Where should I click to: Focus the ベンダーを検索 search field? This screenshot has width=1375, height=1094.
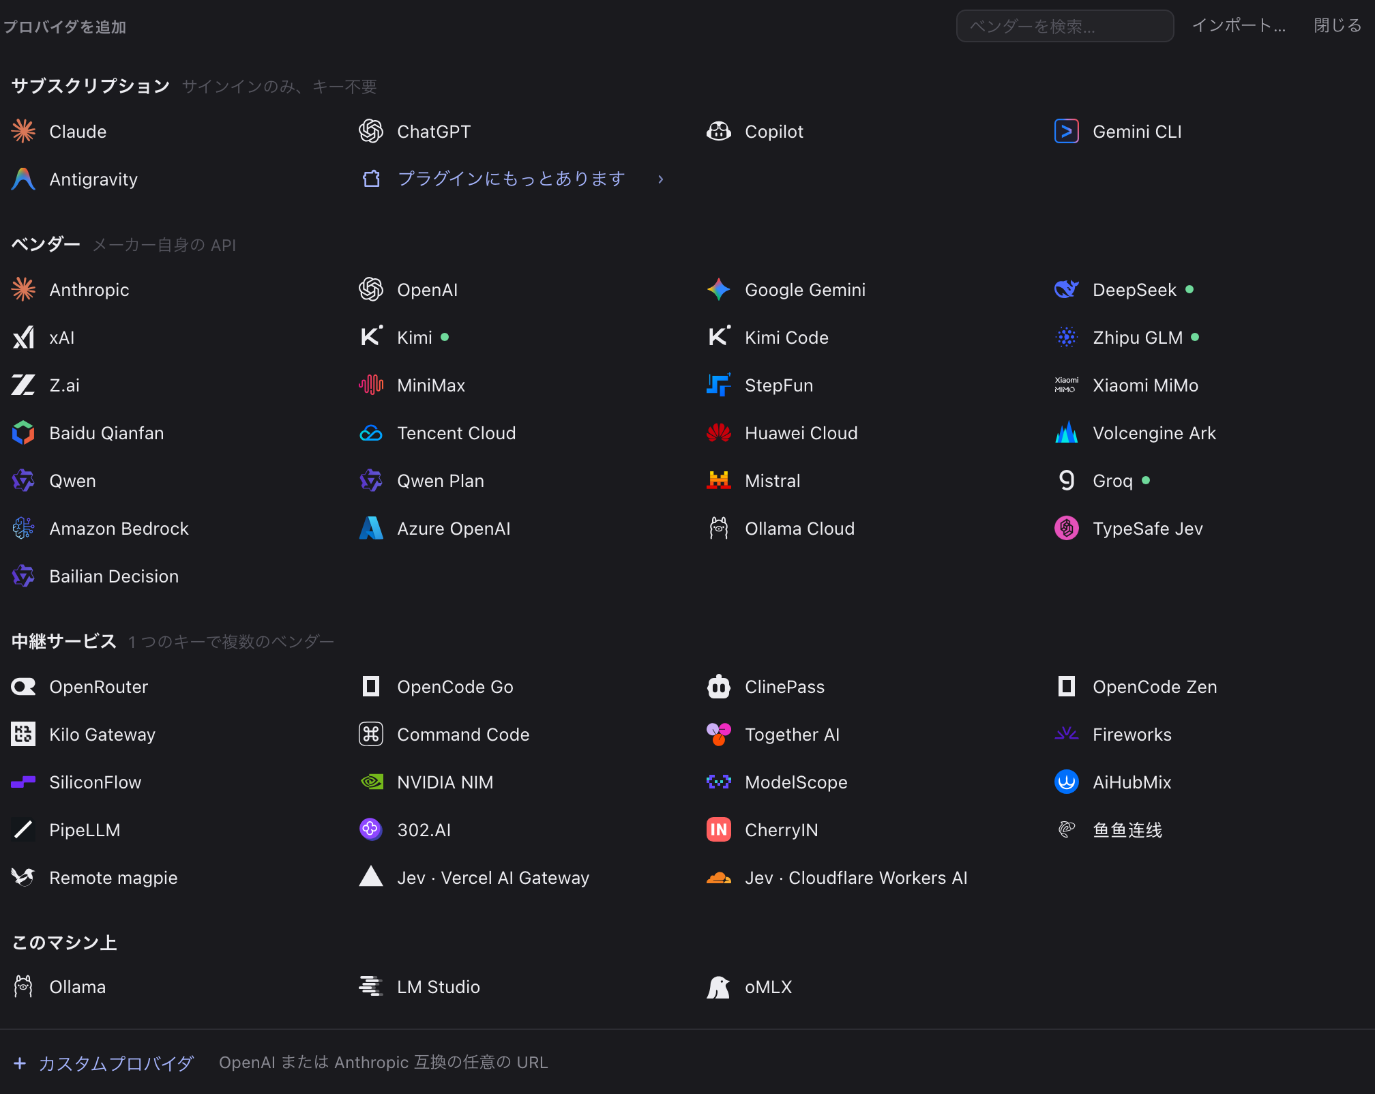[x=1065, y=26]
